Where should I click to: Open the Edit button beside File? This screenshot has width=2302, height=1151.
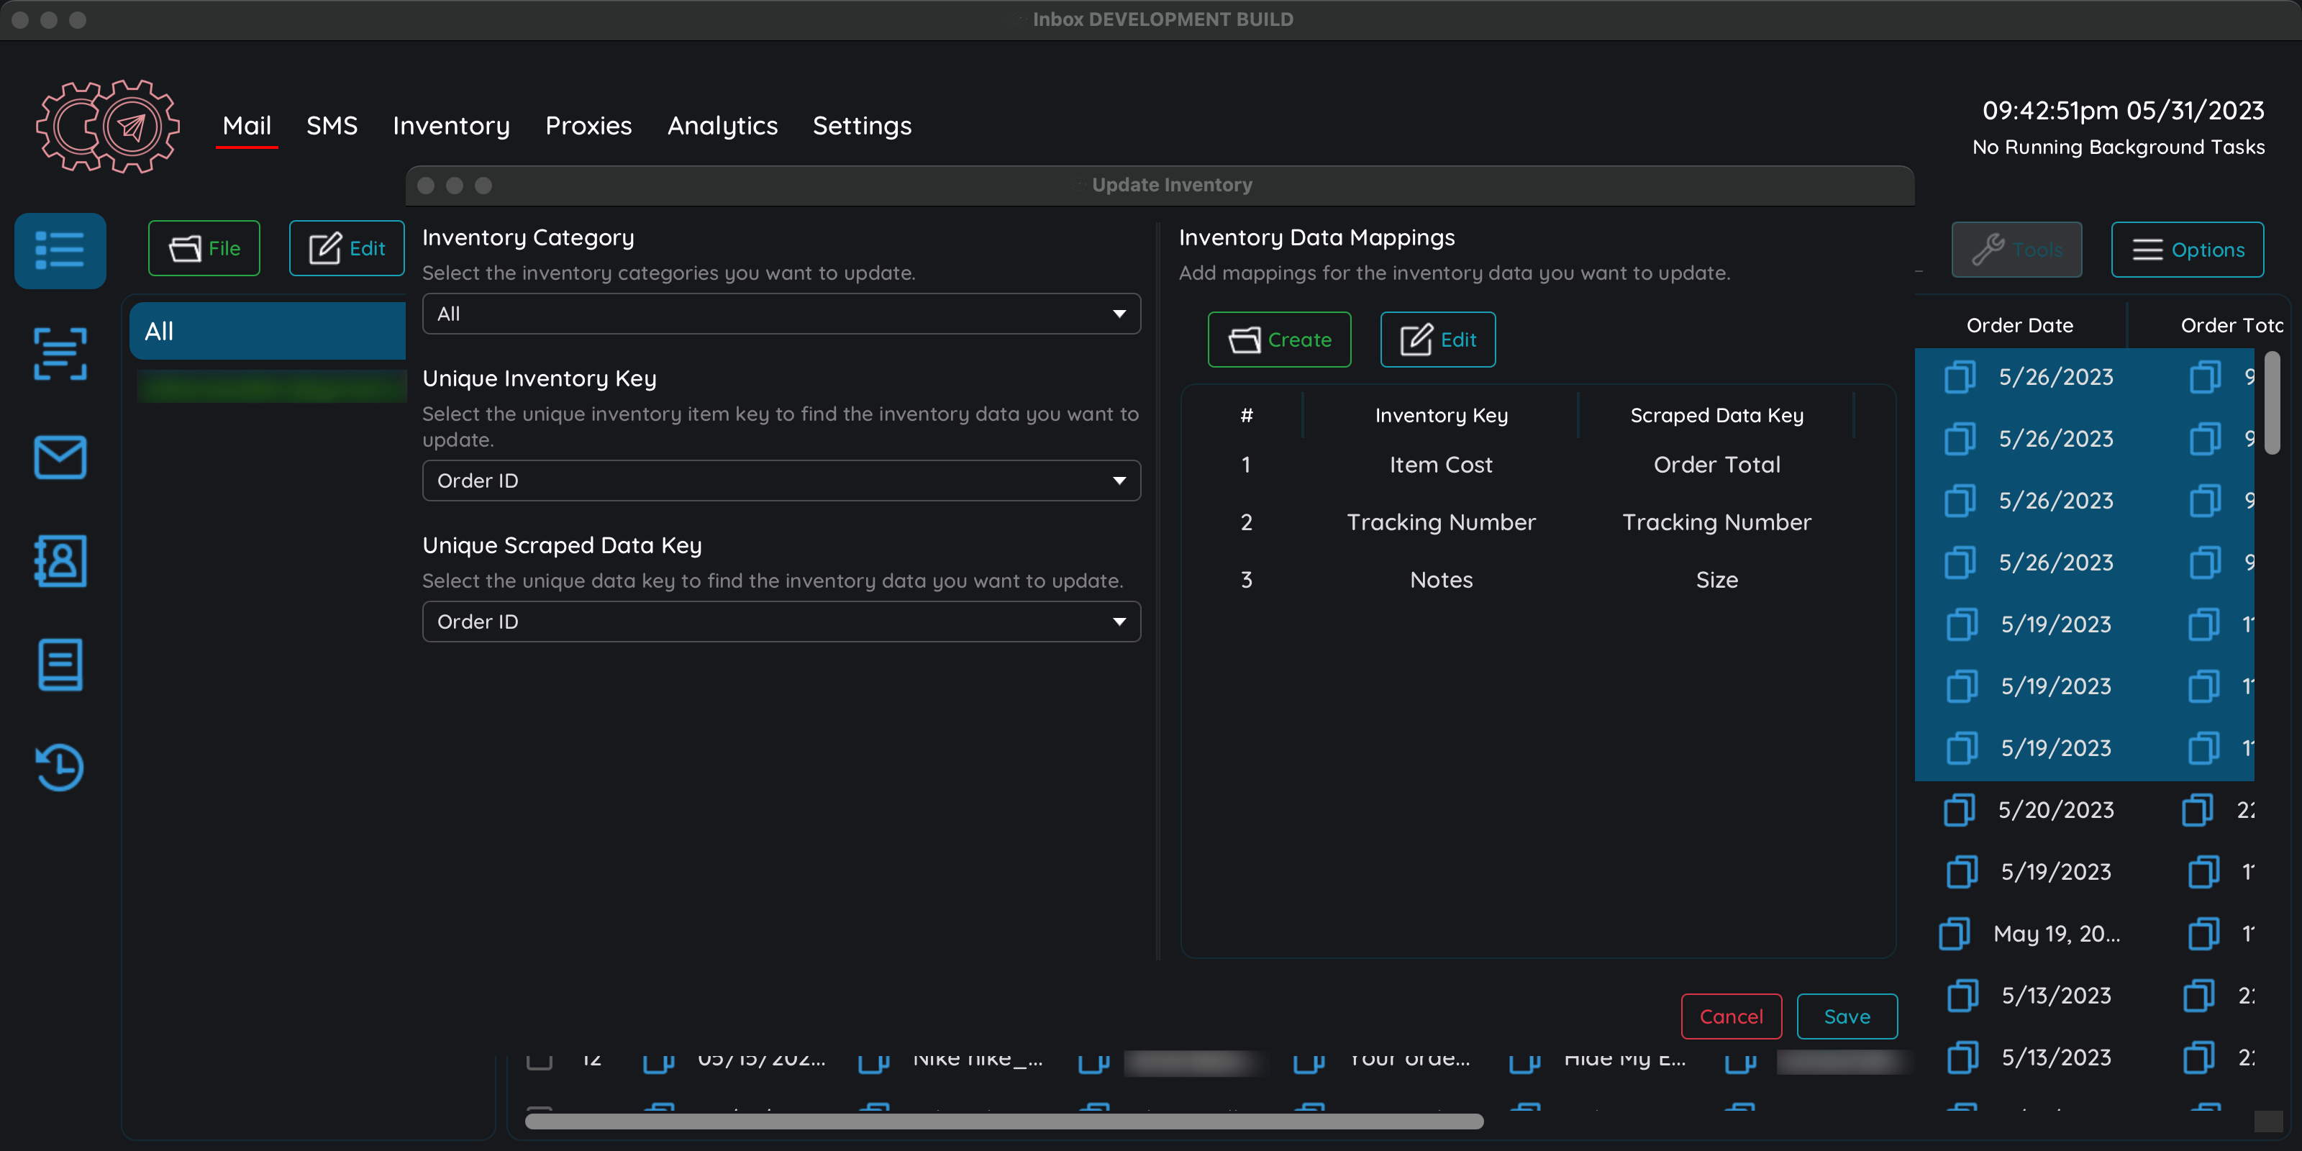[347, 248]
